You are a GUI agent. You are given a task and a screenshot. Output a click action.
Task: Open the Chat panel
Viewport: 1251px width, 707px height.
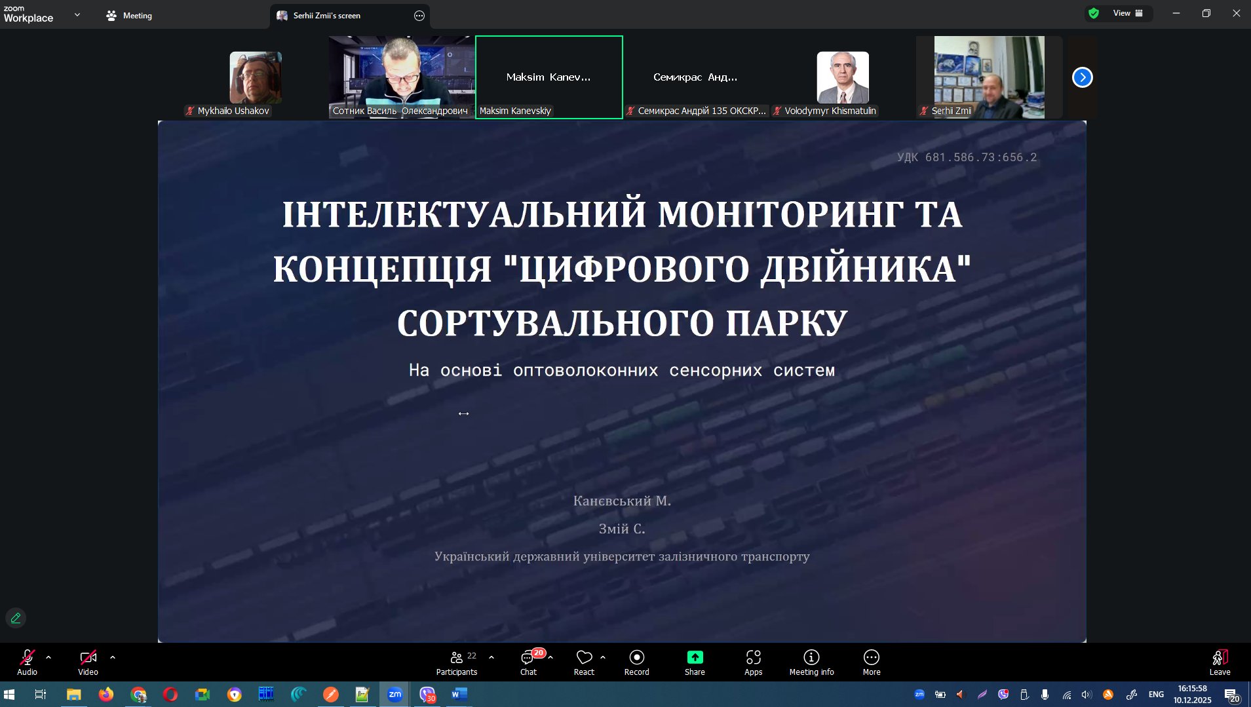(528, 662)
